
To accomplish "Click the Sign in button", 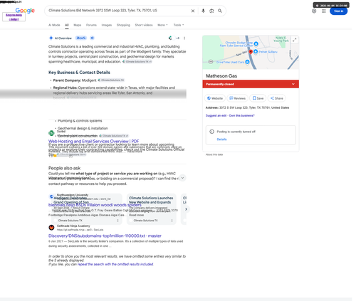I will click(338, 11).
